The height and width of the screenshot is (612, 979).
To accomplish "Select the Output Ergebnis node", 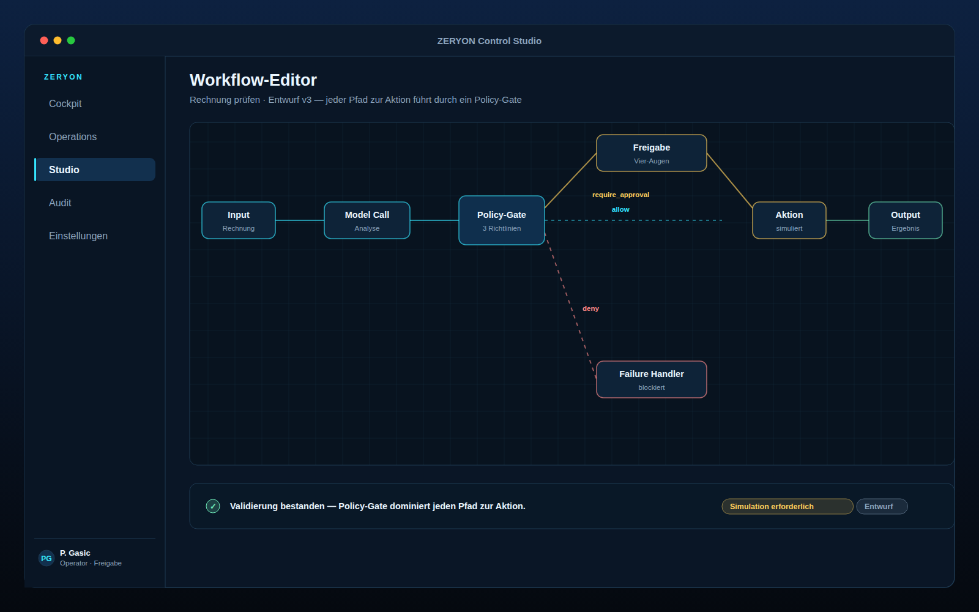I will [906, 220].
